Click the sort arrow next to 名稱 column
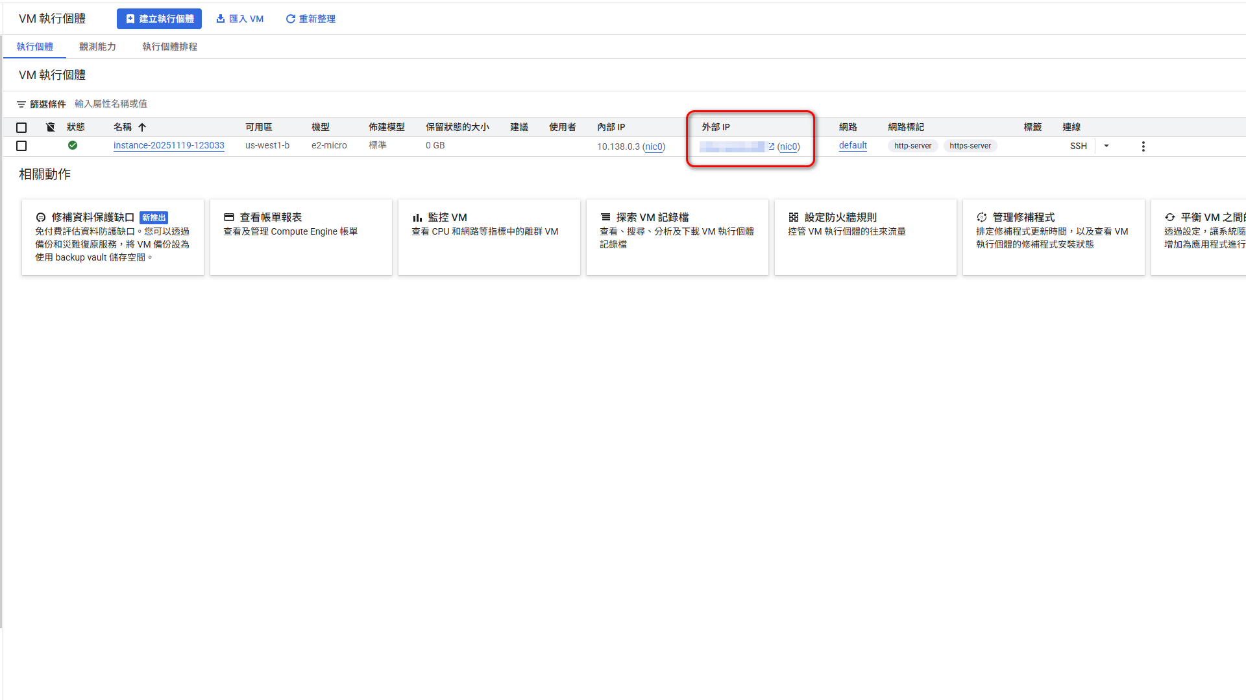 tap(141, 127)
